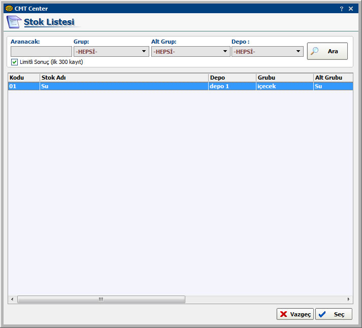This screenshot has height=328, width=362.
Task: Click the magnifier icon on Ara button
Action: (x=315, y=51)
